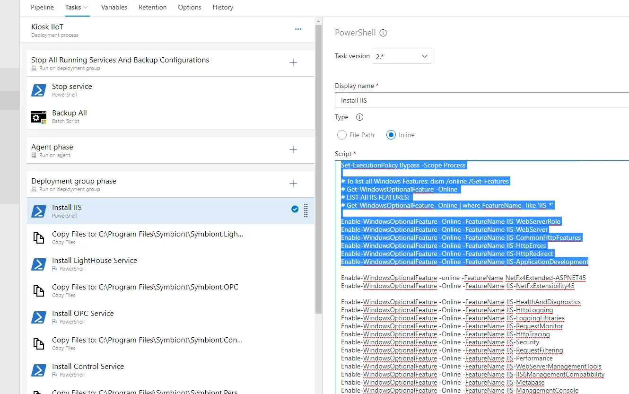Screen dimensions: 629x394
Task: Click the Install Control Service PowerShell icon
Action: [39, 370]
